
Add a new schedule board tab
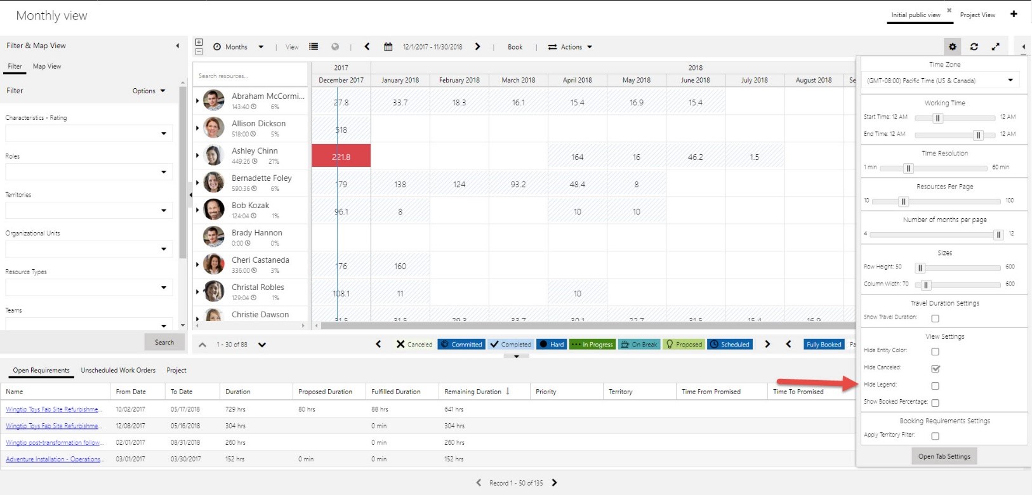1014,14
